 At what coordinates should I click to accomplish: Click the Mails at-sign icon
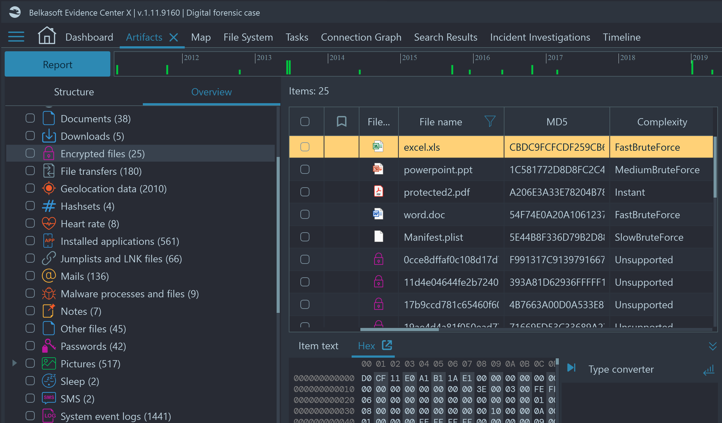[x=49, y=276]
